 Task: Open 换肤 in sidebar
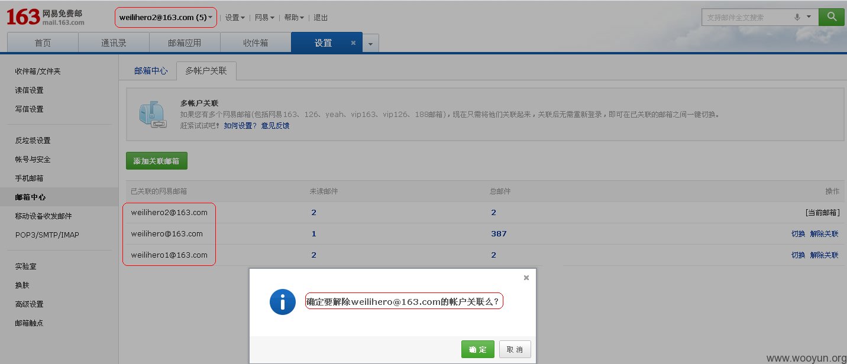pyautogui.click(x=22, y=285)
